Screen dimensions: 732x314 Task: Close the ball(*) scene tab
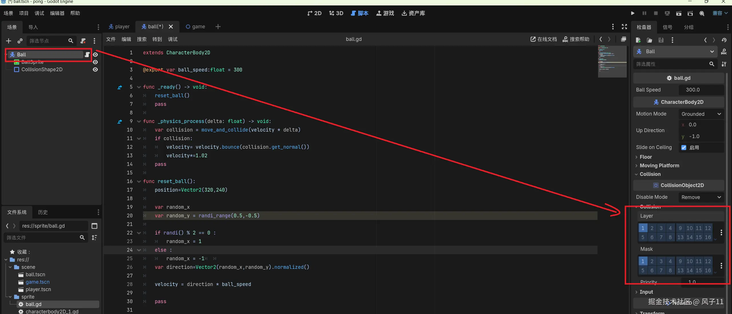[x=171, y=27]
